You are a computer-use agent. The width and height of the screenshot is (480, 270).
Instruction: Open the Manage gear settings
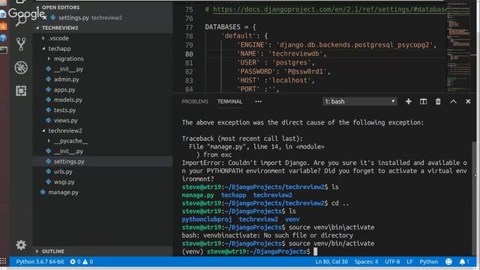21,245
